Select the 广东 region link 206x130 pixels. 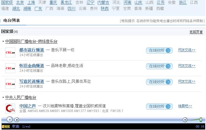(38, 9)
